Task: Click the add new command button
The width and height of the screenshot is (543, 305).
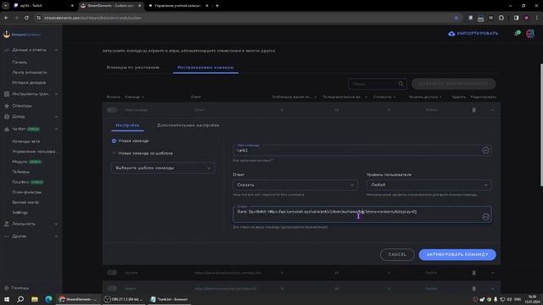Action: click(x=453, y=84)
